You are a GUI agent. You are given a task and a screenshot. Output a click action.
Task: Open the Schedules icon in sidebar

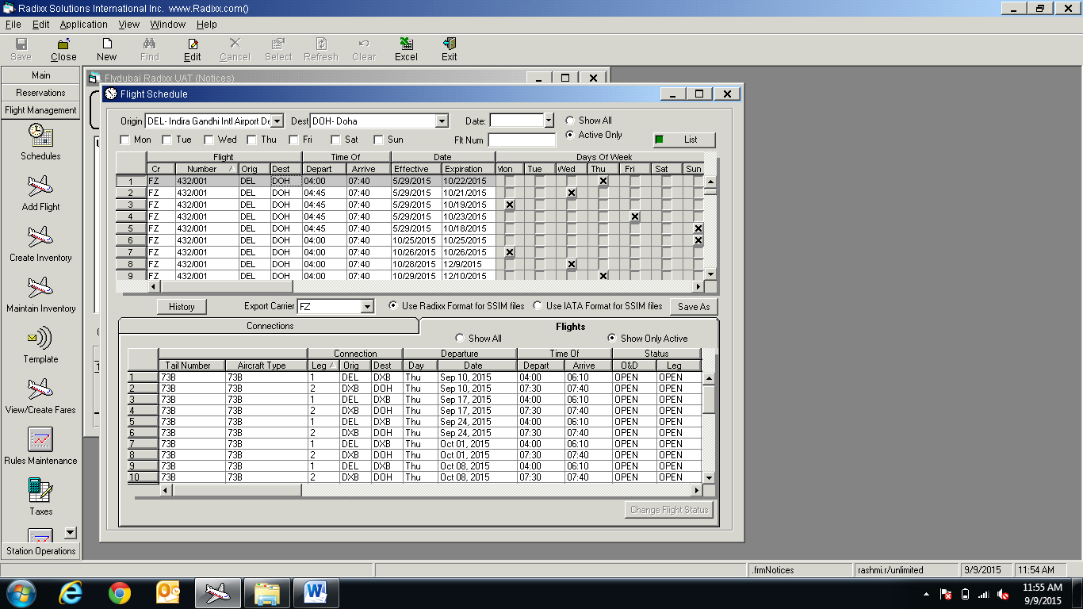40,136
